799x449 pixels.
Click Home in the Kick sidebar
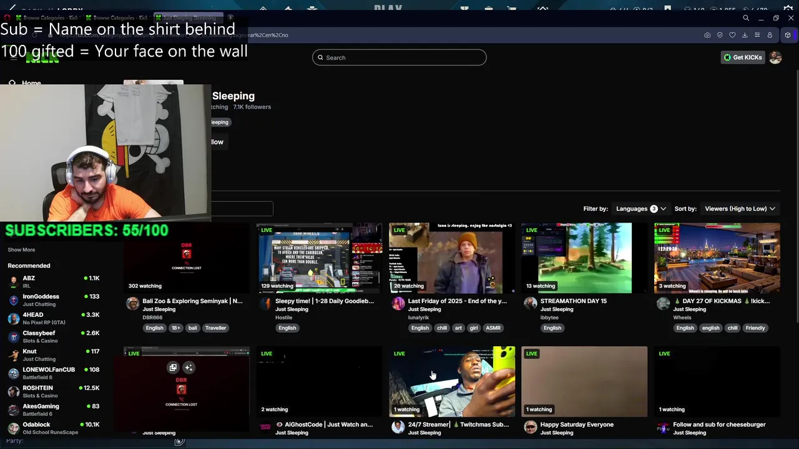(31, 83)
